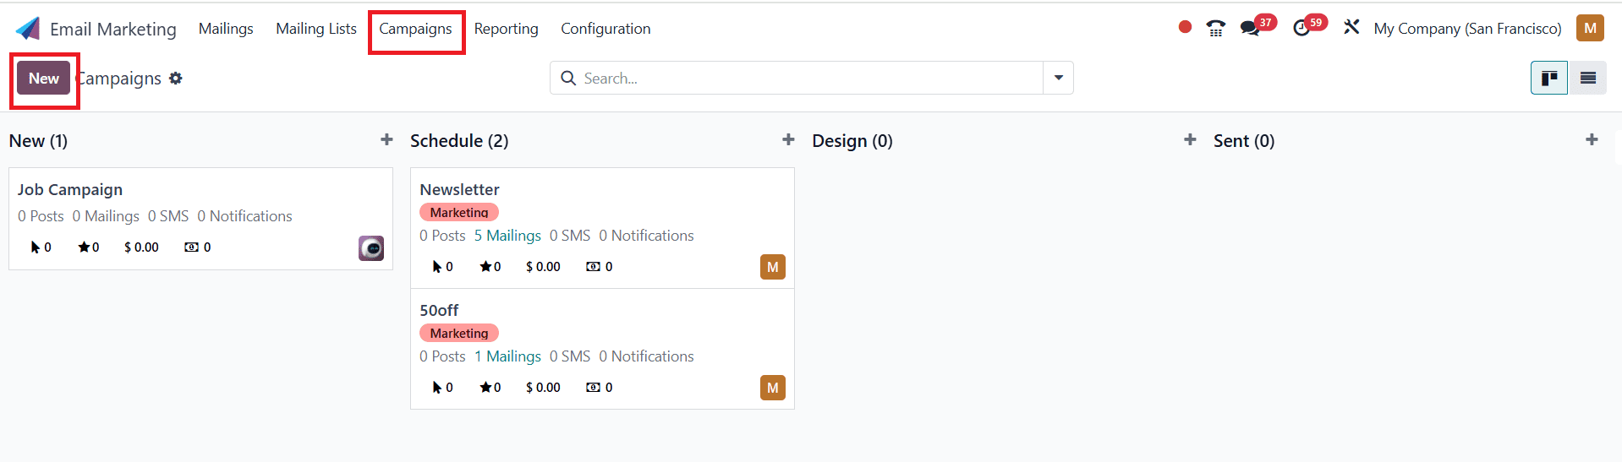Create a campaign with the New button
Screen dimensions: 1622x462
[44, 79]
